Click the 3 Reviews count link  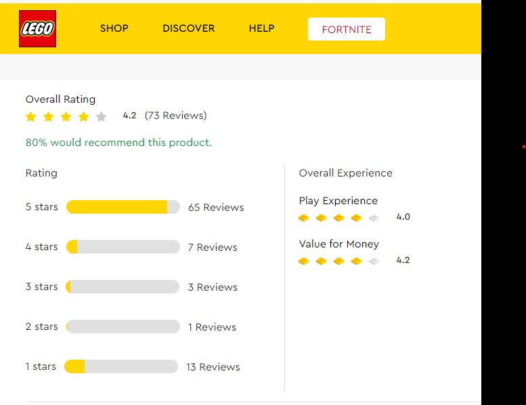tap(213, 287)
